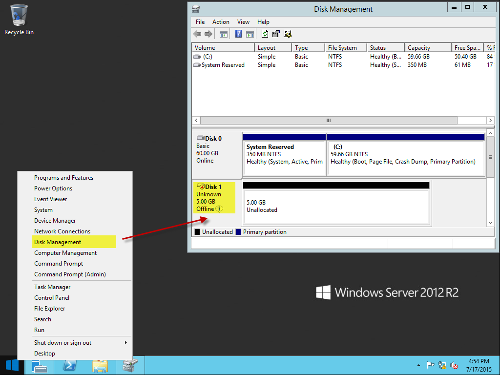Select the Disk 1 Unknown Offline panel
Viewport: 500px width, 375px height.
click(x=216, y=203)
